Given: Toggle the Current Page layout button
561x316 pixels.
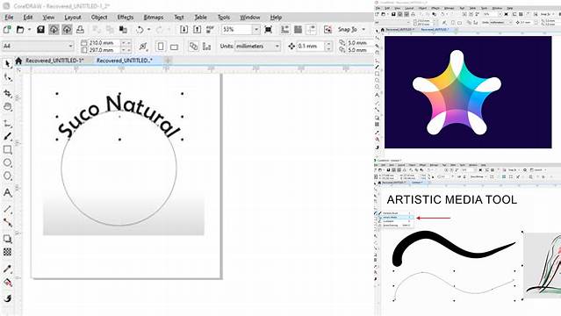Looking at the screenshot, I should [x=207, y=47].
